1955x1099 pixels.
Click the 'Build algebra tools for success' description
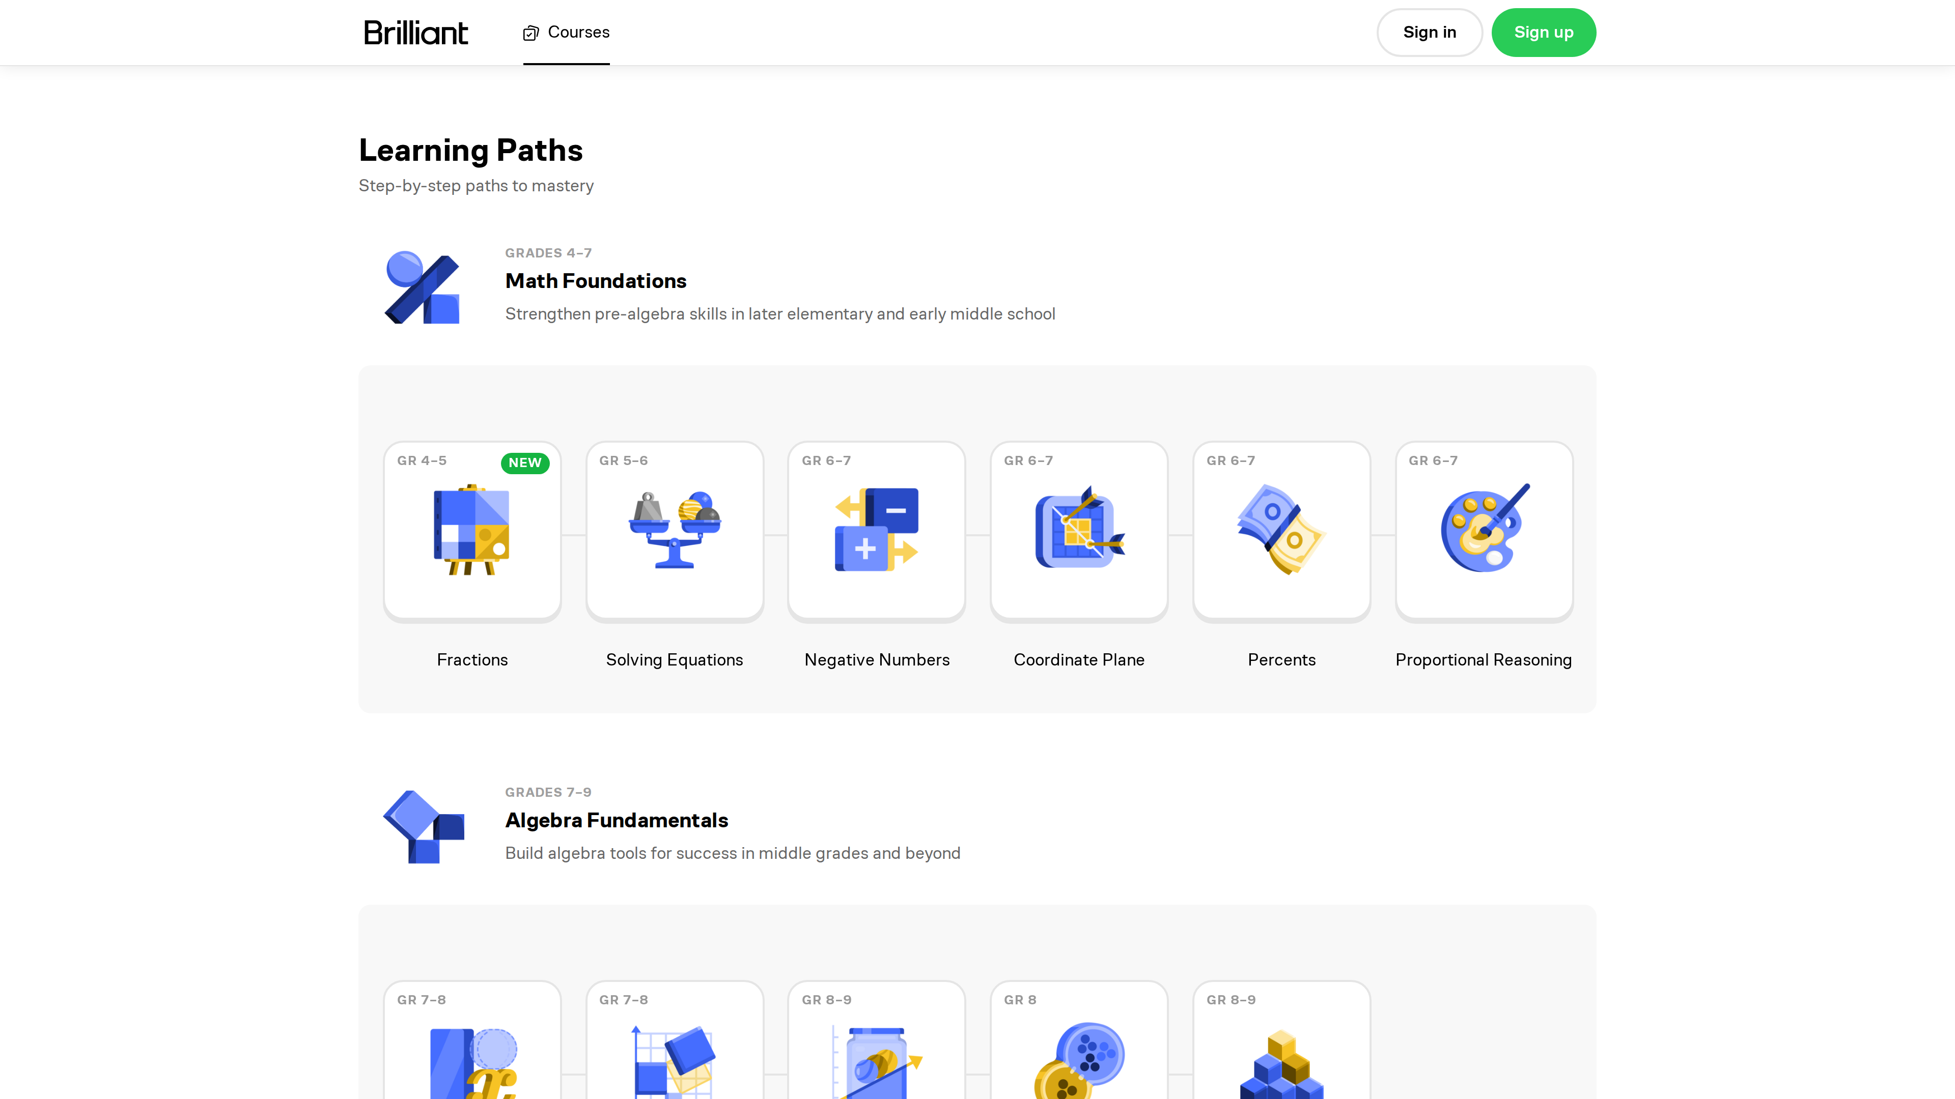[733, 853]
